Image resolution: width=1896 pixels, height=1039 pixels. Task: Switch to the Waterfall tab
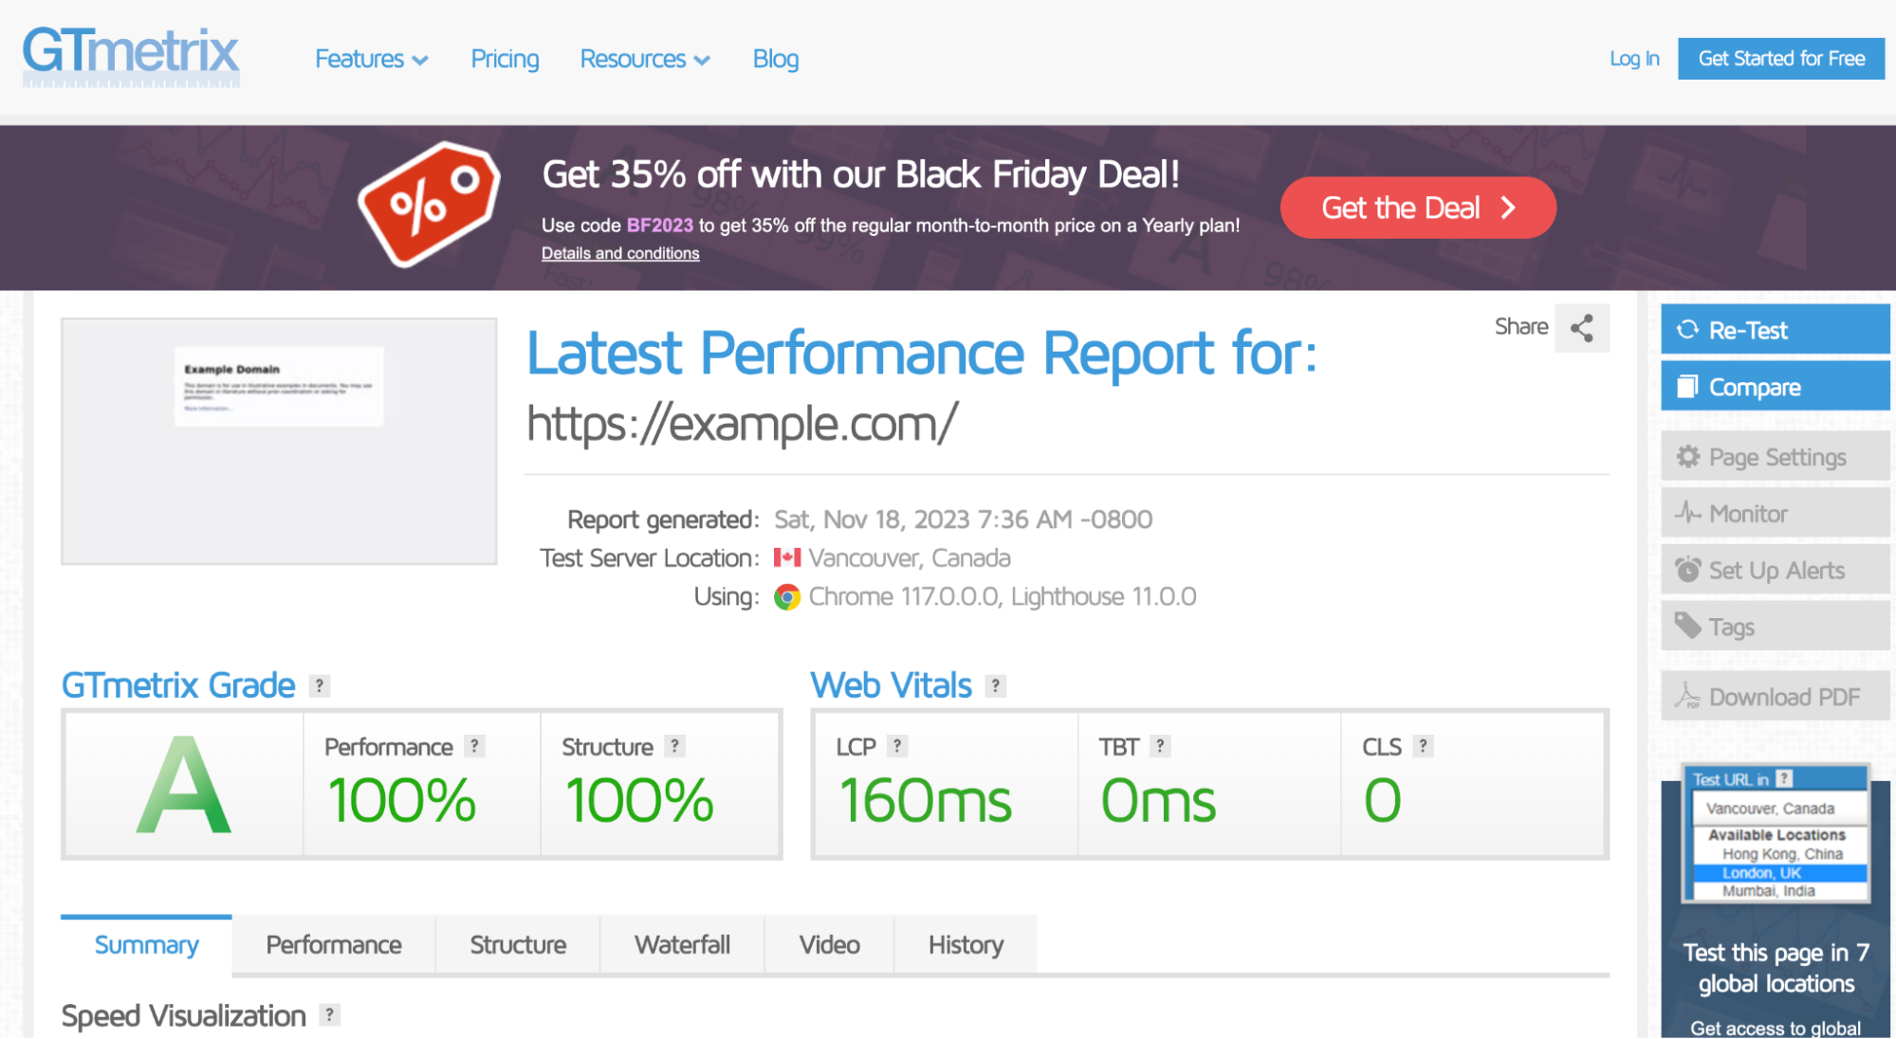(682, 944)
